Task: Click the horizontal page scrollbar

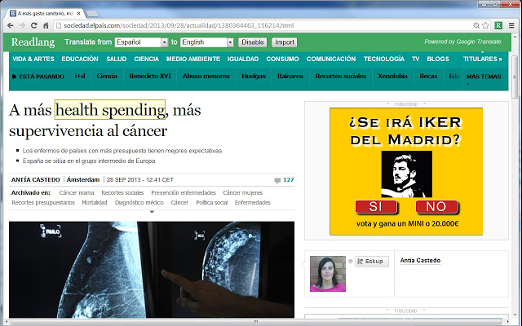Action: 255,322
